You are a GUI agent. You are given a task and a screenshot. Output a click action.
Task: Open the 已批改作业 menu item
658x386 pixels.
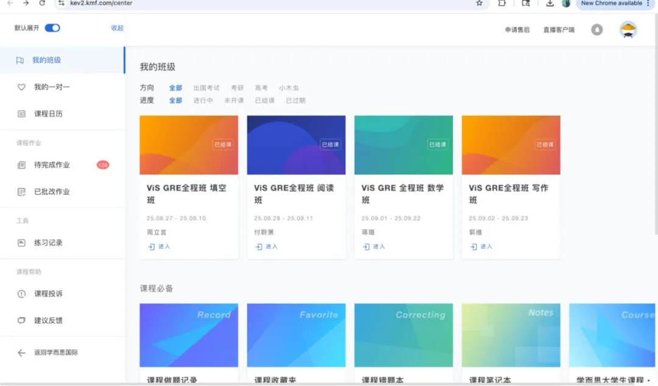tap(52, 191)
